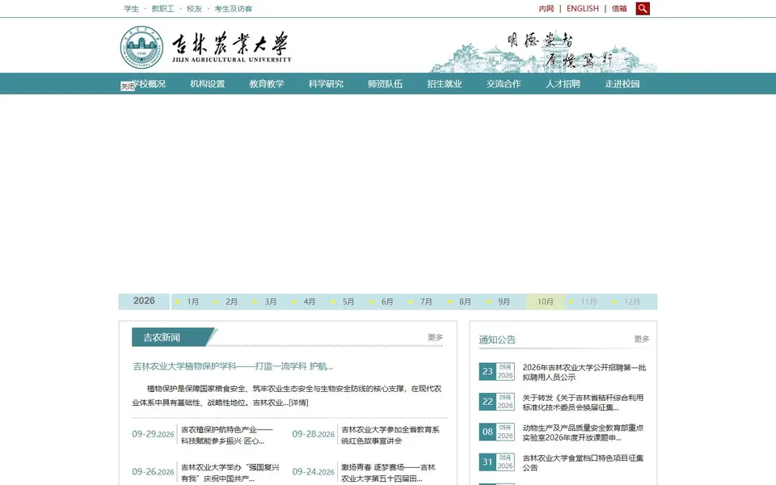Open headline 吉林农业大学植物保护学科 article

233,366
